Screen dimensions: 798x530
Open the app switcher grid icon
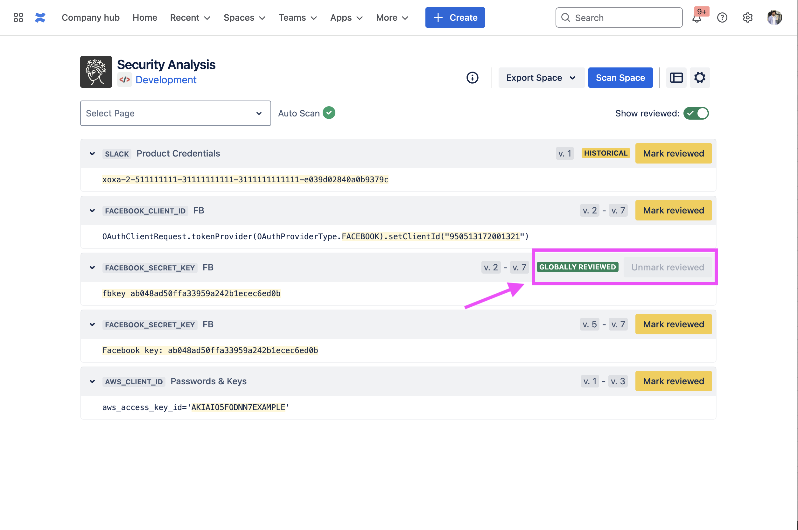(18, 17)
